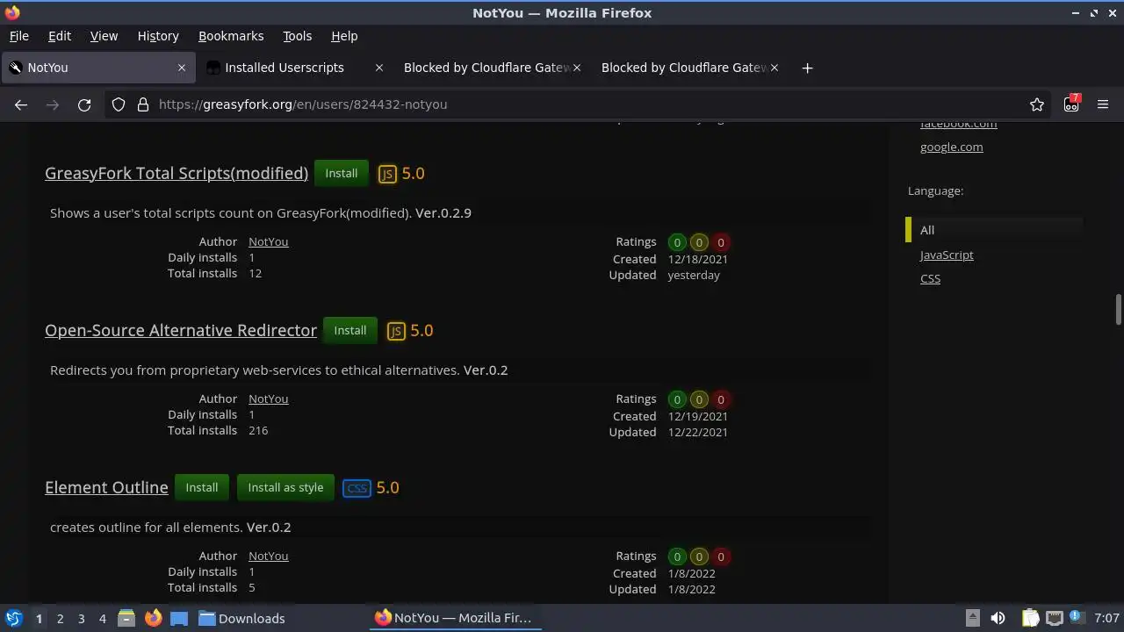Open the Bookmarks menu

231,36
